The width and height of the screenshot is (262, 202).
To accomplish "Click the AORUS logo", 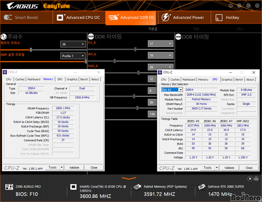I will coord(22,6).
